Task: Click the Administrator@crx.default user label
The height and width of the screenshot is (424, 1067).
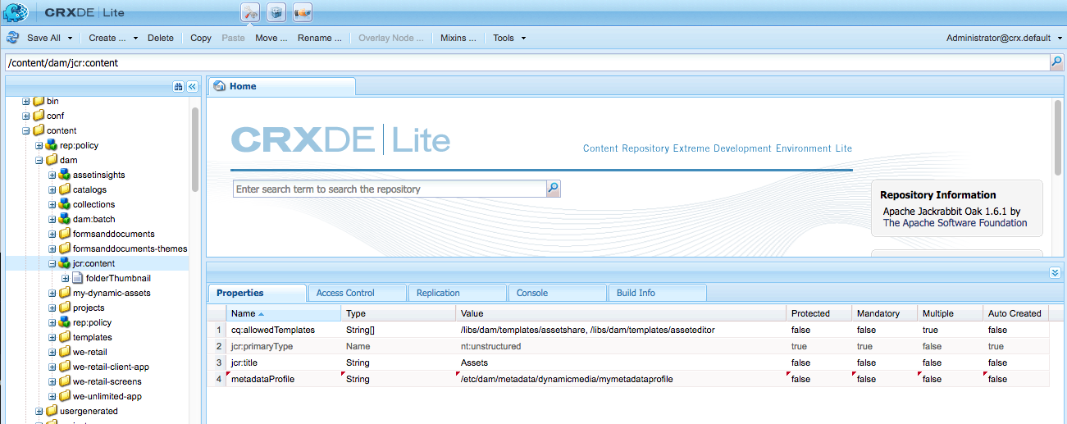Action: (x=998, y=38)
